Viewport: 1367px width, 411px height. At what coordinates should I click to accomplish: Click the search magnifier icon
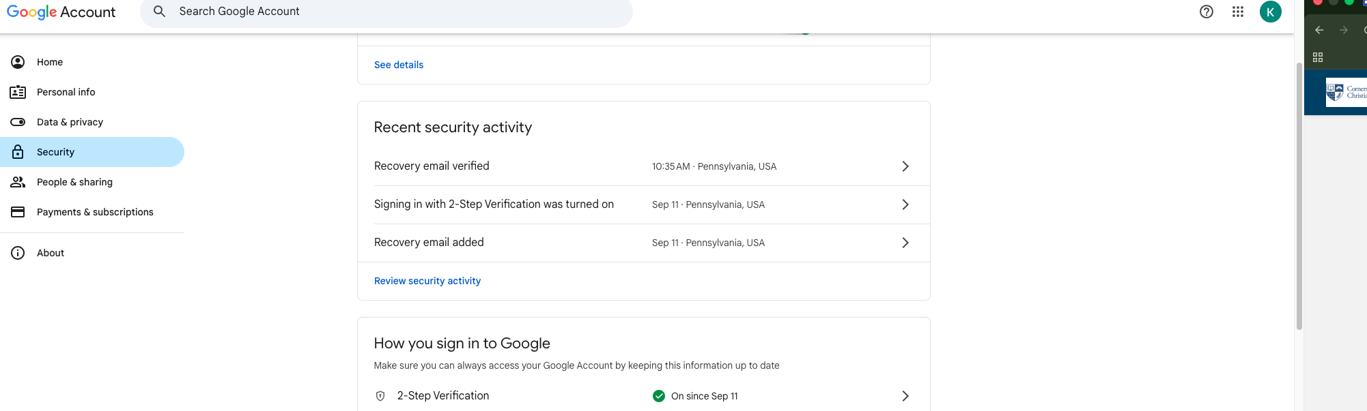[159, 12]
